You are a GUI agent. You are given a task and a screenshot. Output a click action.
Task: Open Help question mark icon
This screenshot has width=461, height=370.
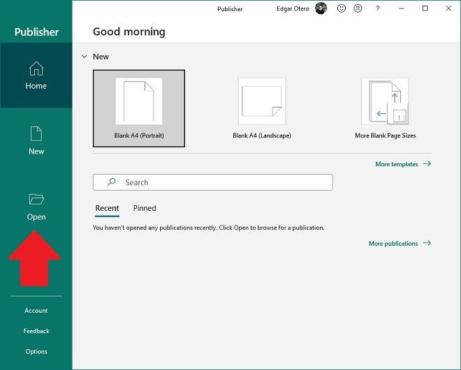pyautogui.click(x=378, y=8)
